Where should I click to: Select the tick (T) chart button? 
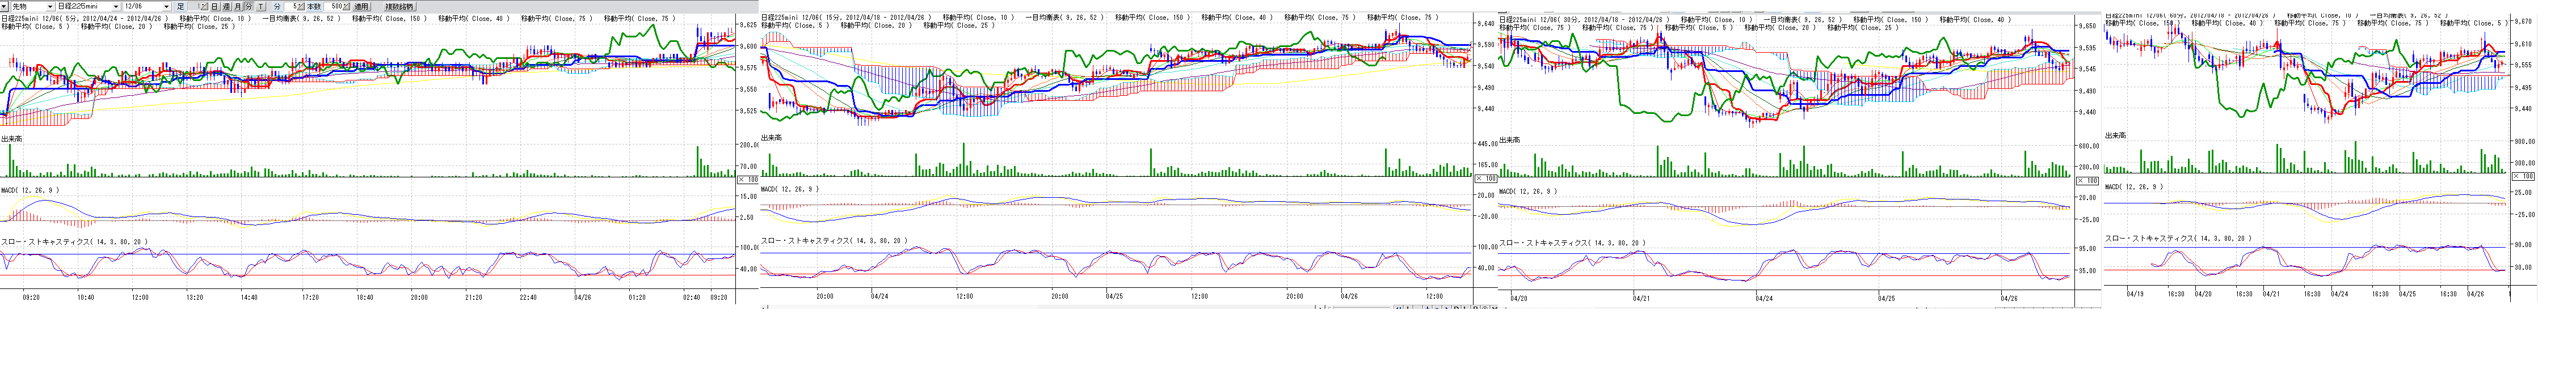tap(261, 7)
